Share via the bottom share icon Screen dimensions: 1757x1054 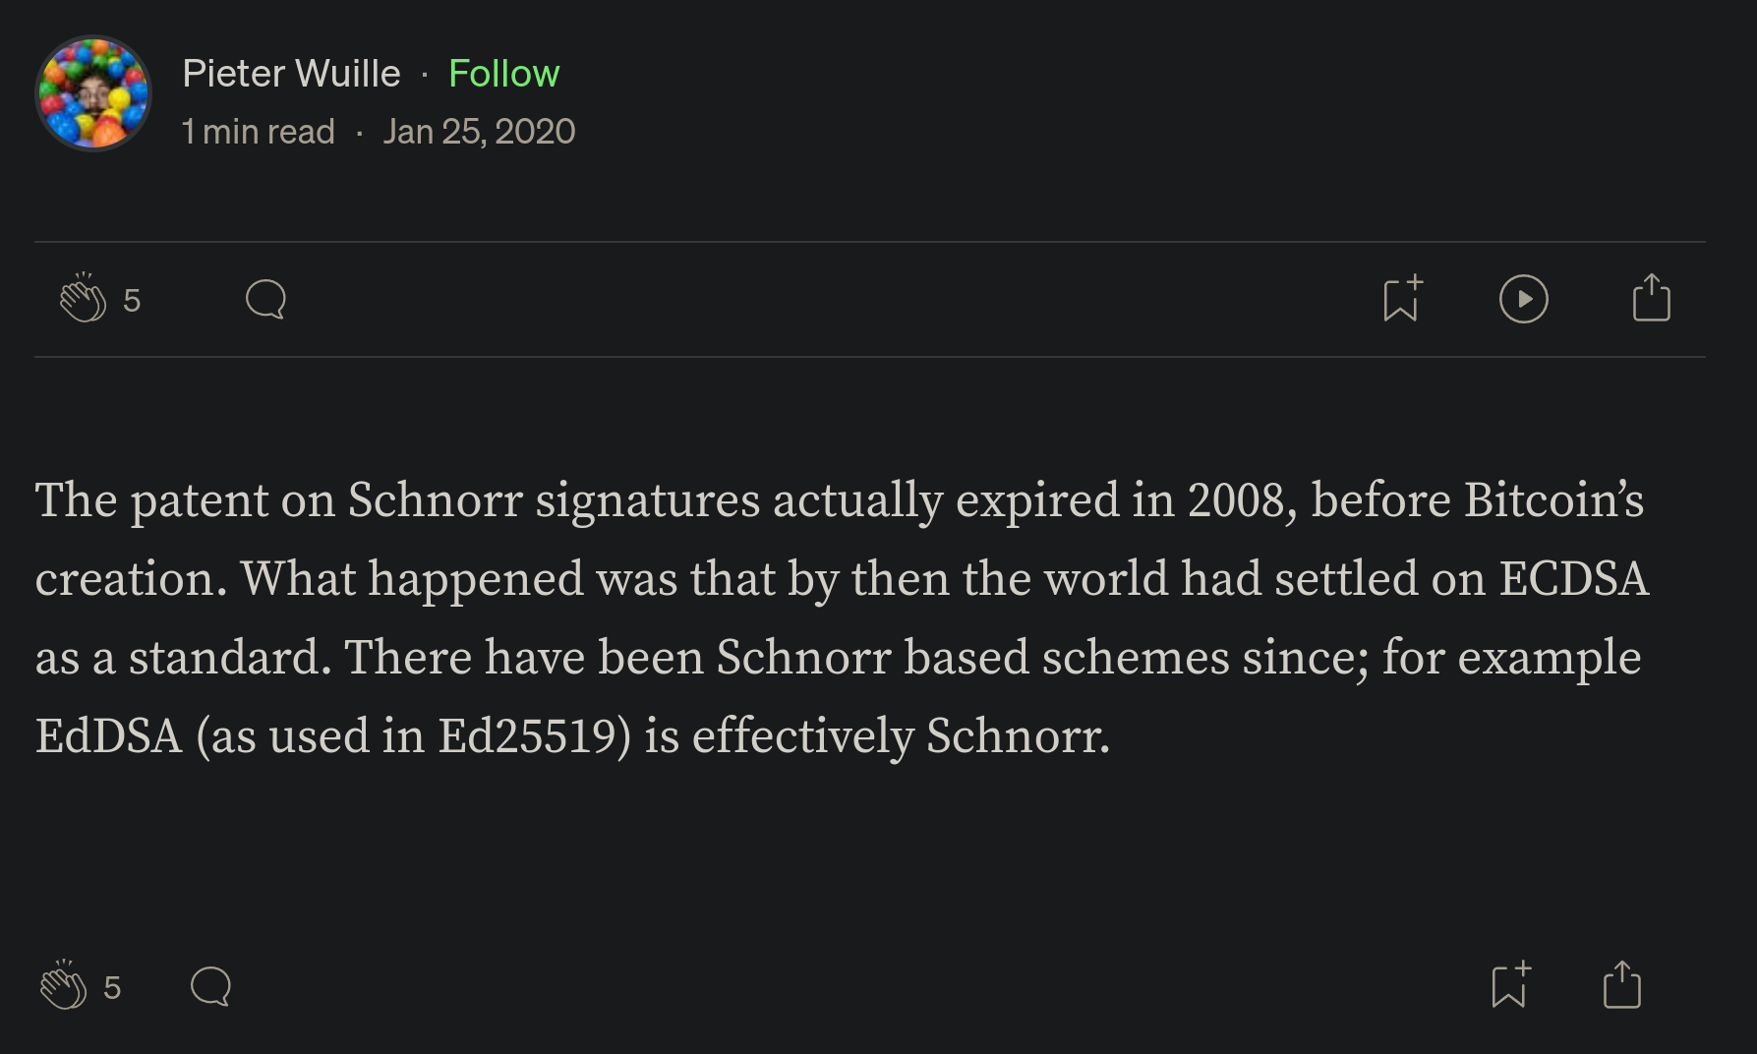click(x=1621, y=985)
